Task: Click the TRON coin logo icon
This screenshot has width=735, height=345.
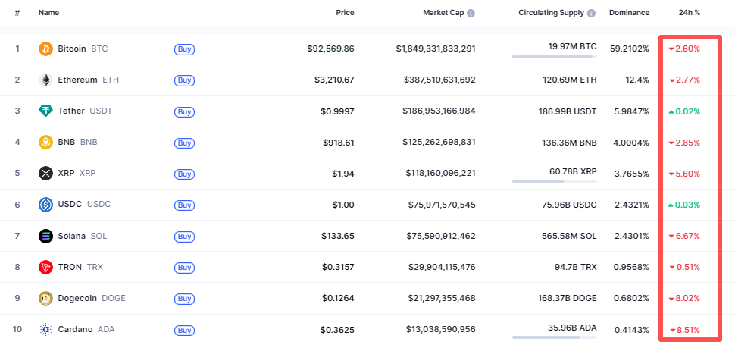Action: pos(46,267)
